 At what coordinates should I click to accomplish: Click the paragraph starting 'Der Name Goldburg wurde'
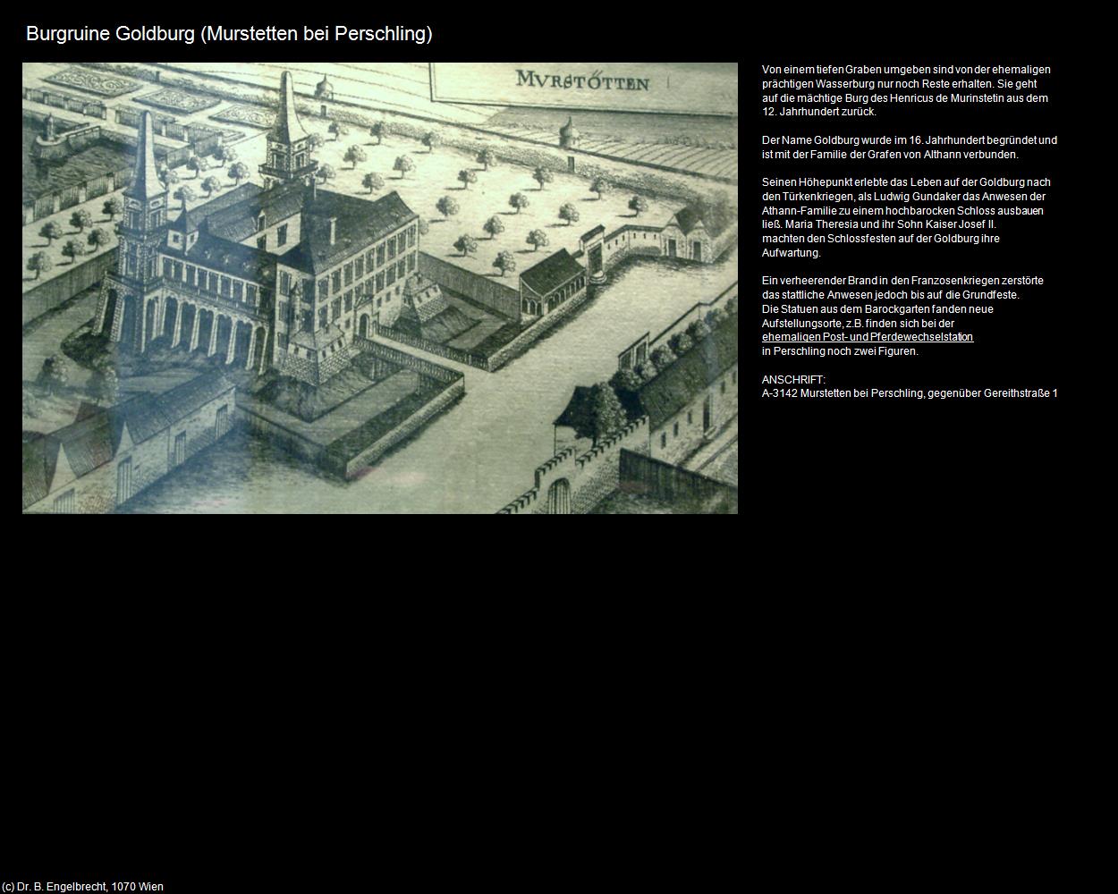(910, 148)
